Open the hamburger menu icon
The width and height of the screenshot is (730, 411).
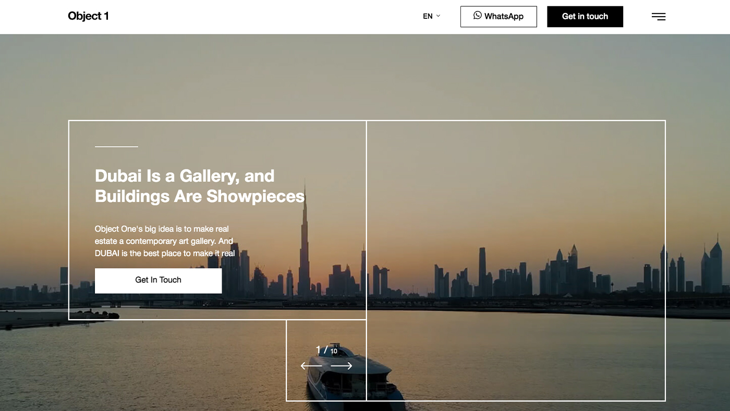coord(658,17)
